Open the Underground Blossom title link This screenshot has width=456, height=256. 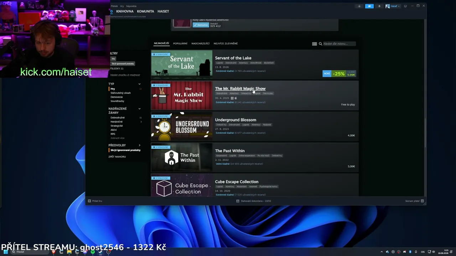(235, 120)
